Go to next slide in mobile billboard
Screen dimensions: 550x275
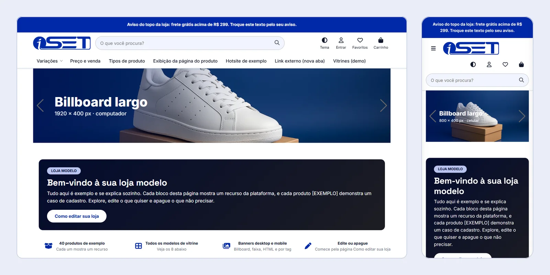tap(522, 116)
